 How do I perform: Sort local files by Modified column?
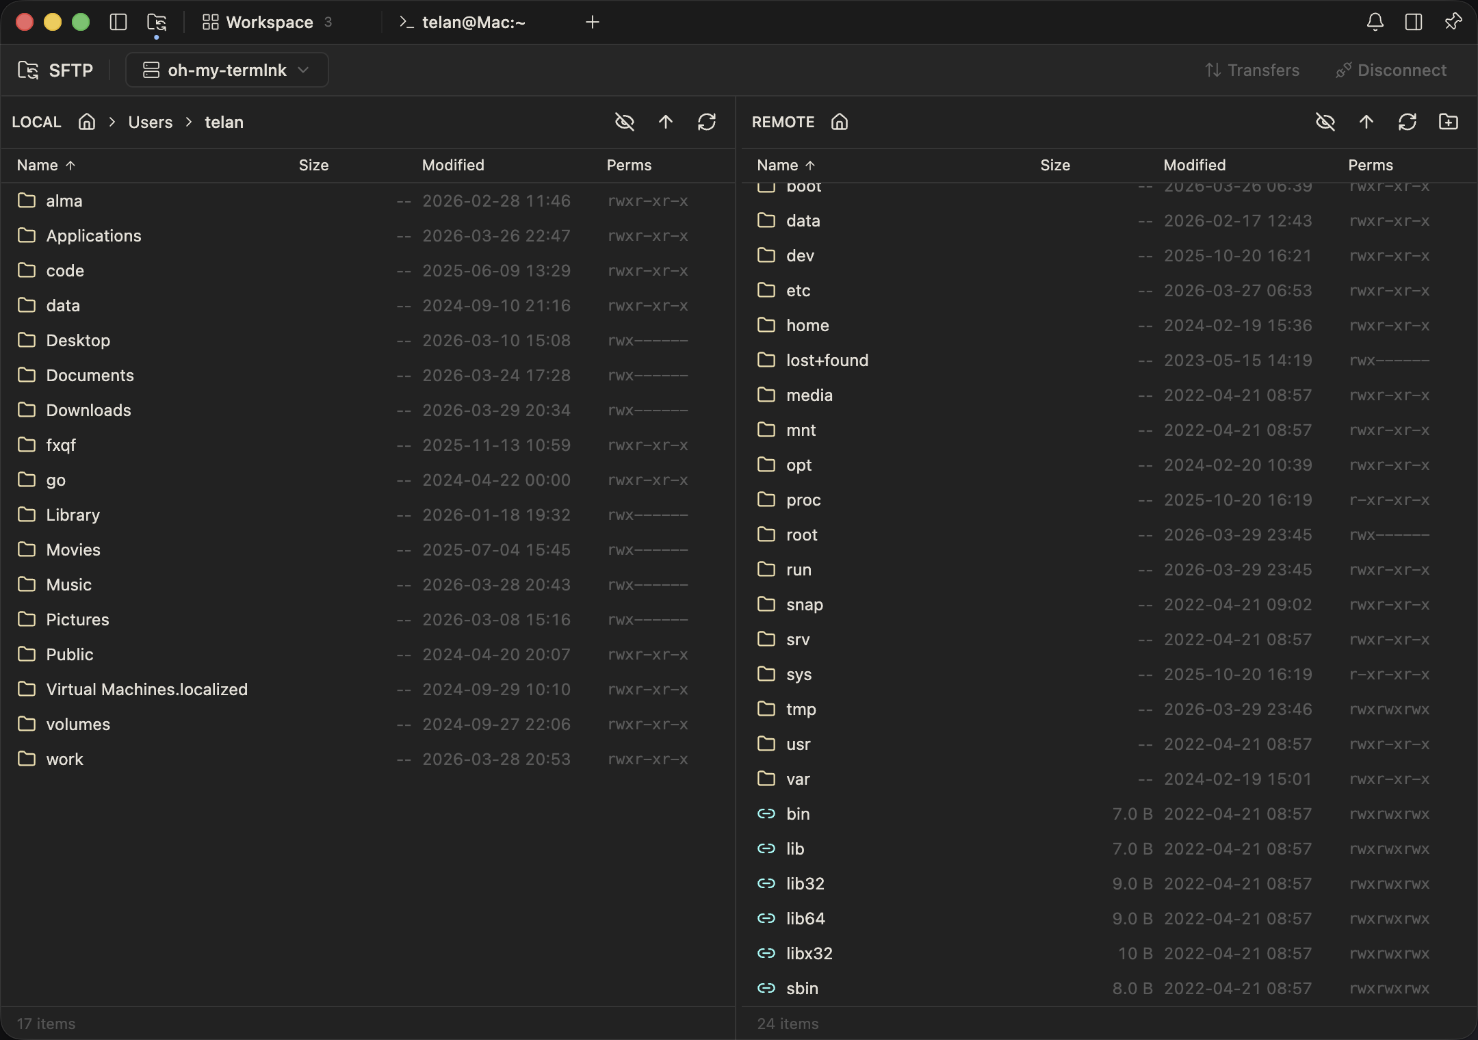453,165
